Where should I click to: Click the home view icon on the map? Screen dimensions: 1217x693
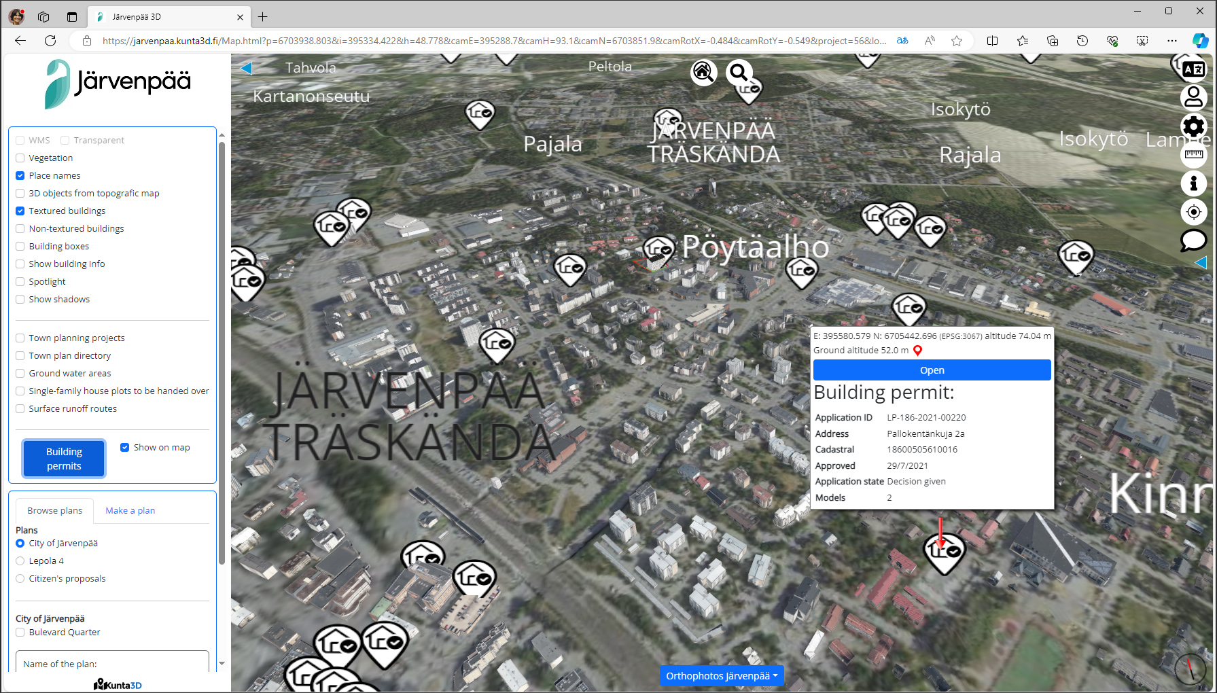click(x=703, y=72)
